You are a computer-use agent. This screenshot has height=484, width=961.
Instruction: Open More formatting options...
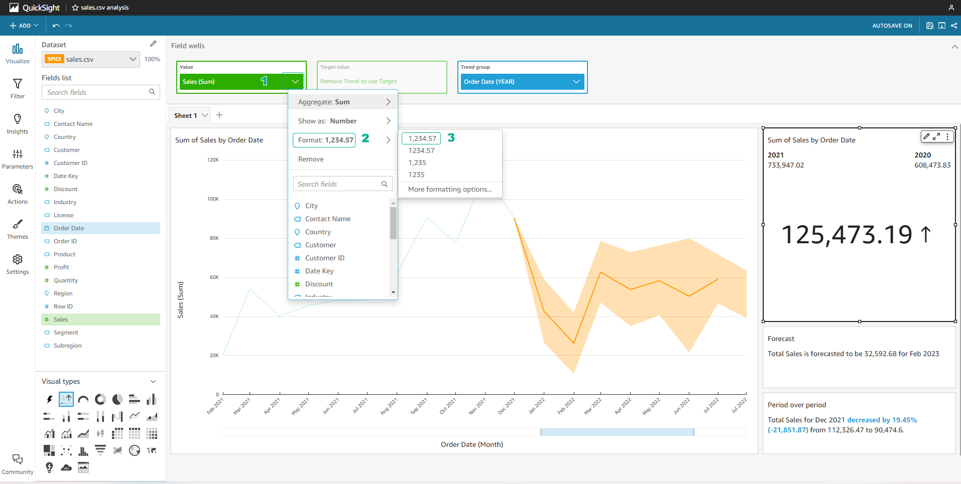[450, 189]
